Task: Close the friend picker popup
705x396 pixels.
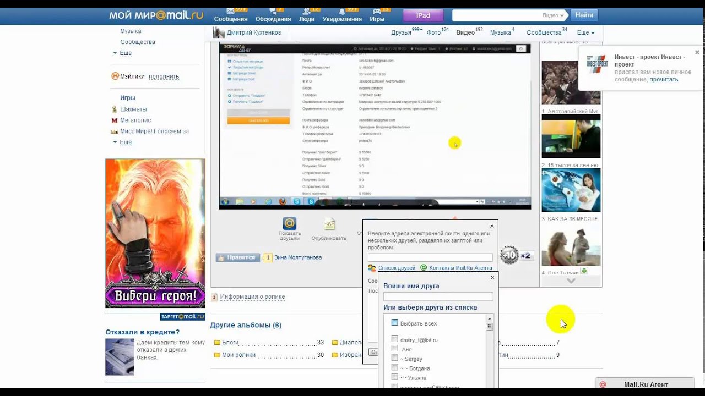Action: [492, 278]
